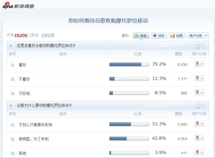Collapse the 谷歌为什么要收购摩托罗拉移动 question section
The height and width of the screenshot is (158, 215).
11,105
